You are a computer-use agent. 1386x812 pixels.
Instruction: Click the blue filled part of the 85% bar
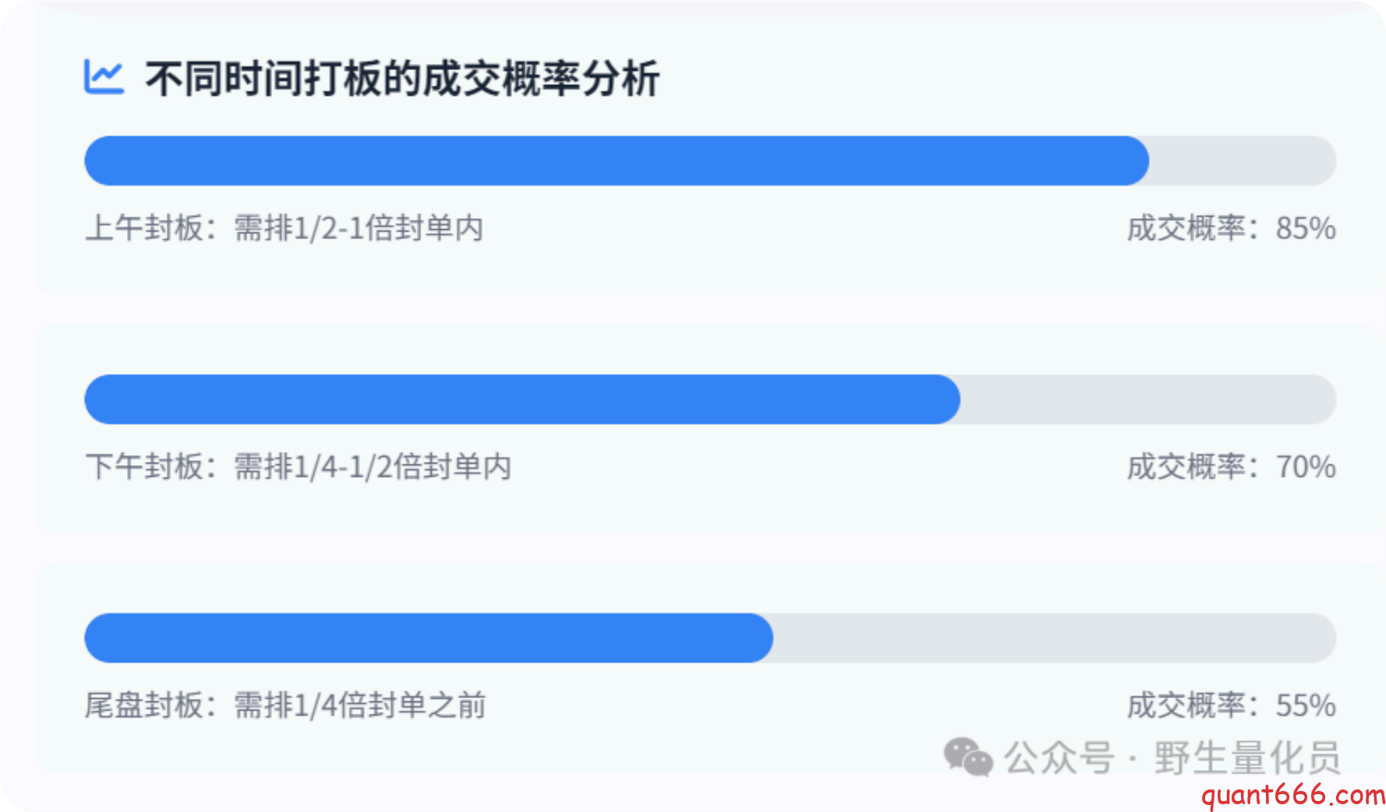coord(616,161)
